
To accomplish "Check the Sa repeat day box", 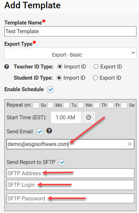I will (124, 105).
